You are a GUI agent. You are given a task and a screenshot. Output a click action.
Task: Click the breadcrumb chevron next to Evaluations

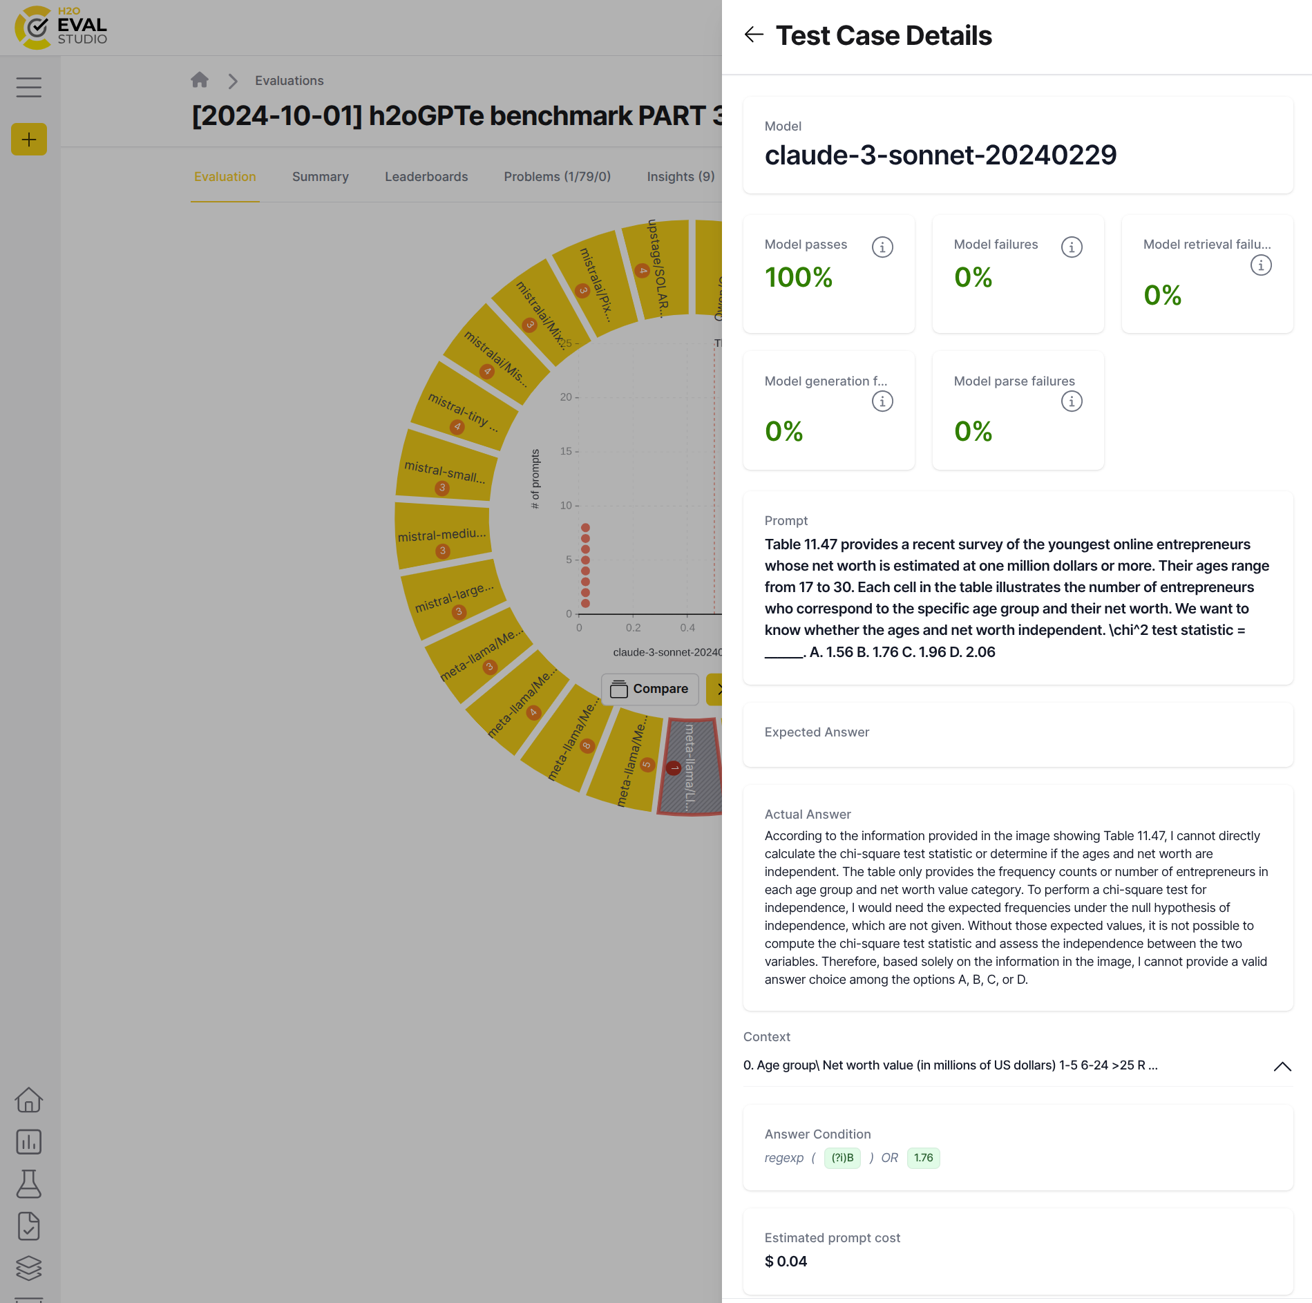click(x=233, y=82)
